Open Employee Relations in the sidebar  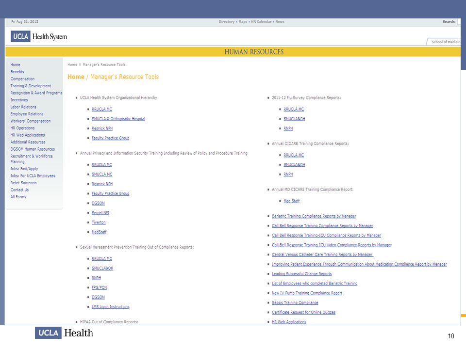point(27,114)
